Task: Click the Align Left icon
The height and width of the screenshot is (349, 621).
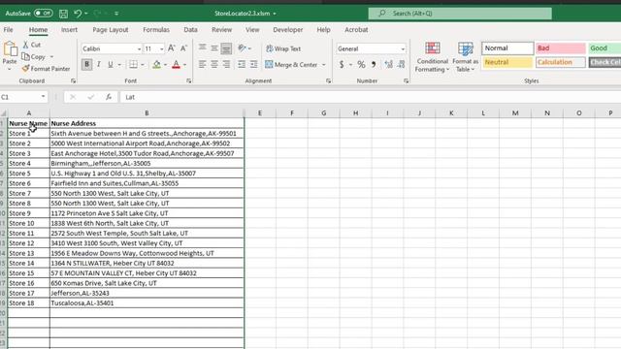Action: tap(203, 64)
